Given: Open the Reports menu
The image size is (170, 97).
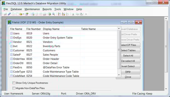Looking at the screenshot, I should (x=47, y=9).
